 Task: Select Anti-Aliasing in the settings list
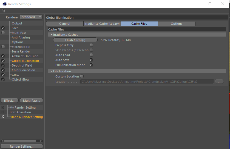click(x=21, y=37)
